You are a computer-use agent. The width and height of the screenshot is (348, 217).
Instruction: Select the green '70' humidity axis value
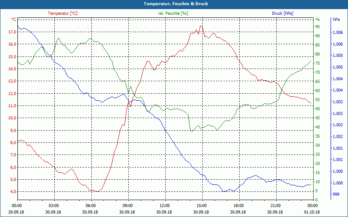point(318,72)
